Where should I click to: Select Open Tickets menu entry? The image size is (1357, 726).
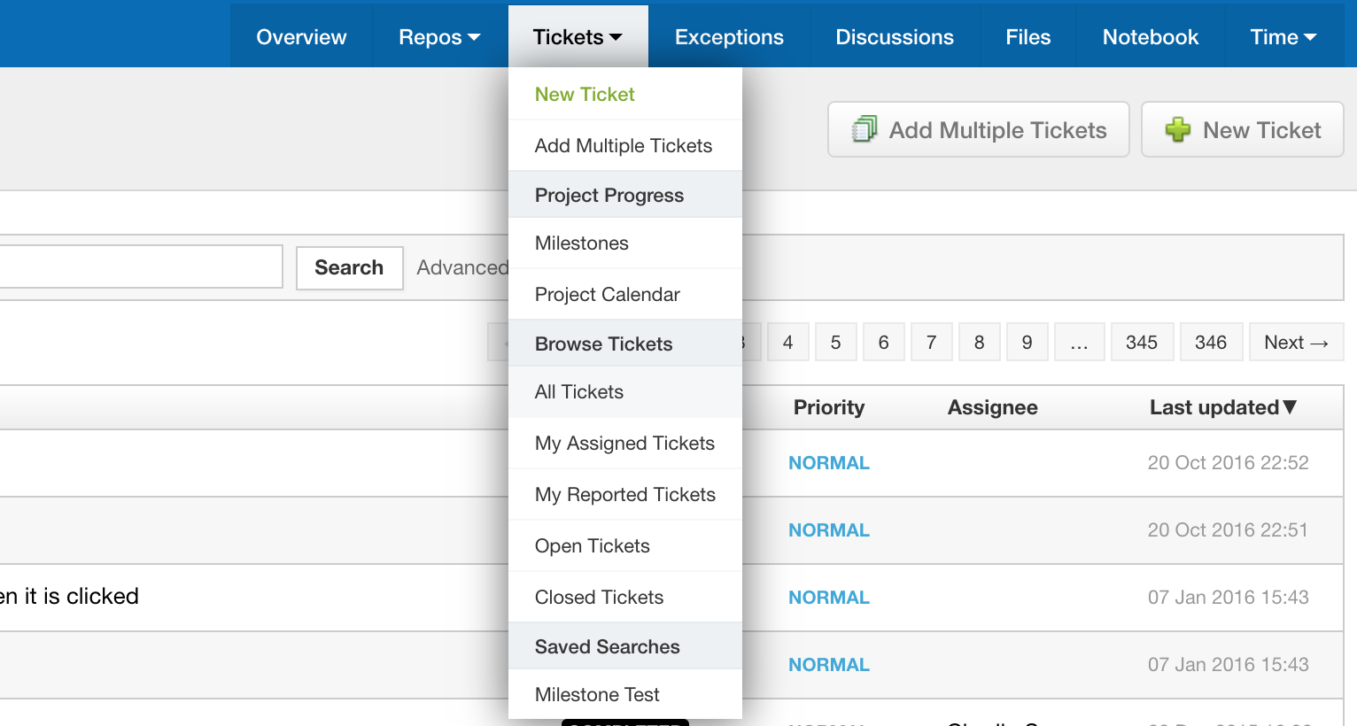point(625,545)
